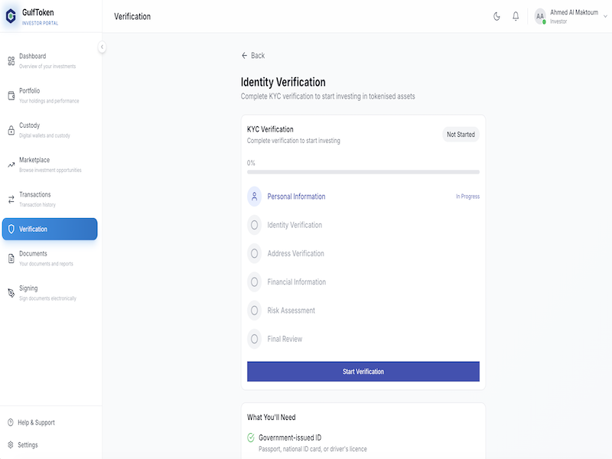The image size is (612, 459).
Task: Click the 0% KYC progress bar
Action: click(x=363, y=171)
